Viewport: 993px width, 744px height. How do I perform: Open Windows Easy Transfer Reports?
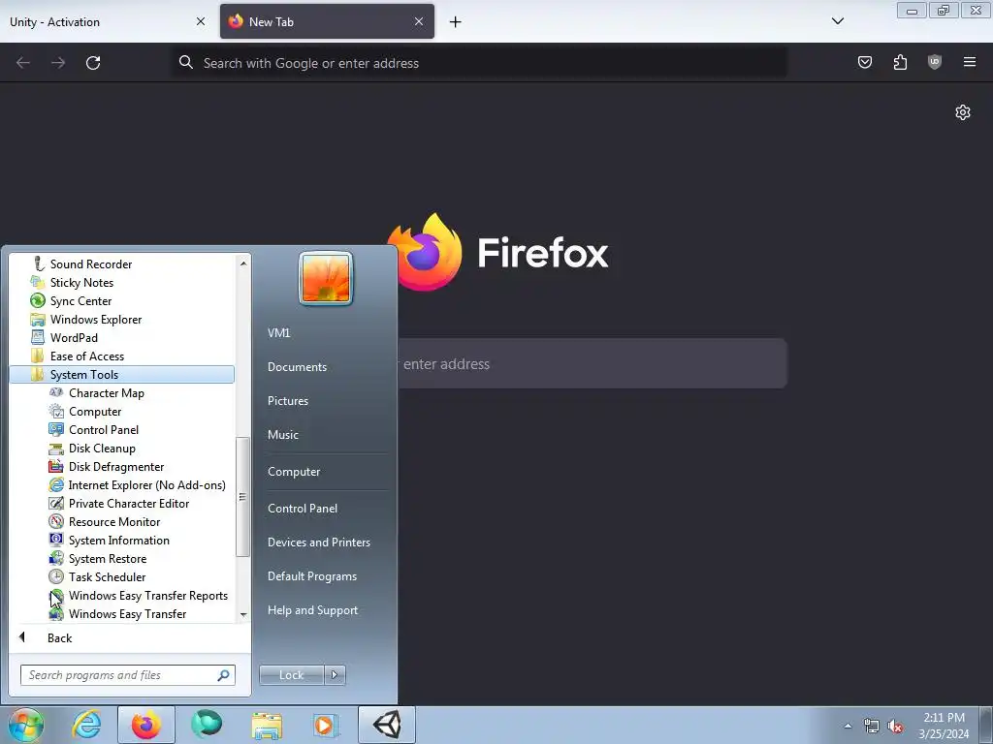[x=148, y=595]
